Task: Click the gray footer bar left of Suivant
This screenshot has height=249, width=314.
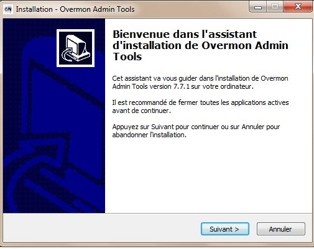Action: click(x=101, y=229)
